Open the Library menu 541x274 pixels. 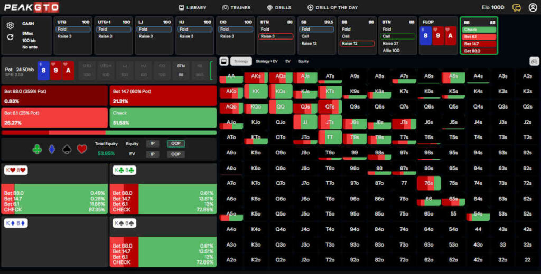pos(192,7)
